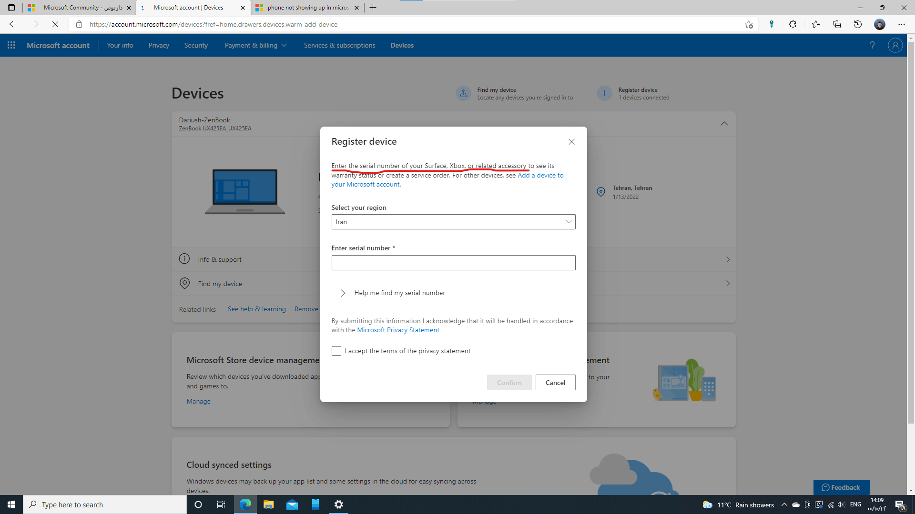
Task: Open the volume control in system tray
Action: pos(841,504)
